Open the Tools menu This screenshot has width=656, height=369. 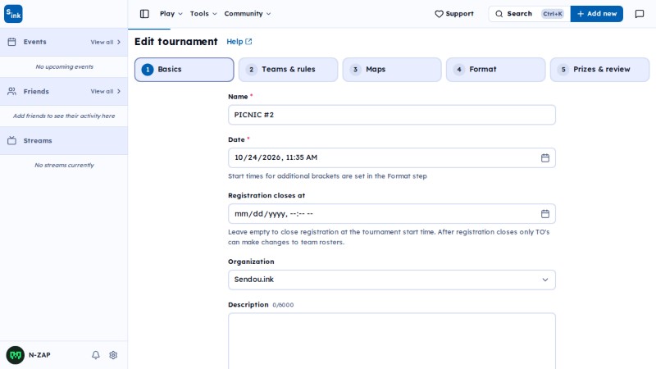point(203,14)
